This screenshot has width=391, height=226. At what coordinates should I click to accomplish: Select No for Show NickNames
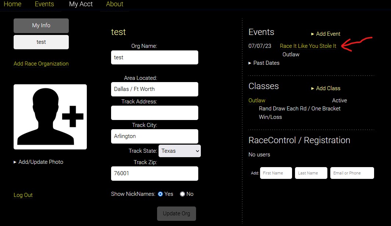(182, 194)
